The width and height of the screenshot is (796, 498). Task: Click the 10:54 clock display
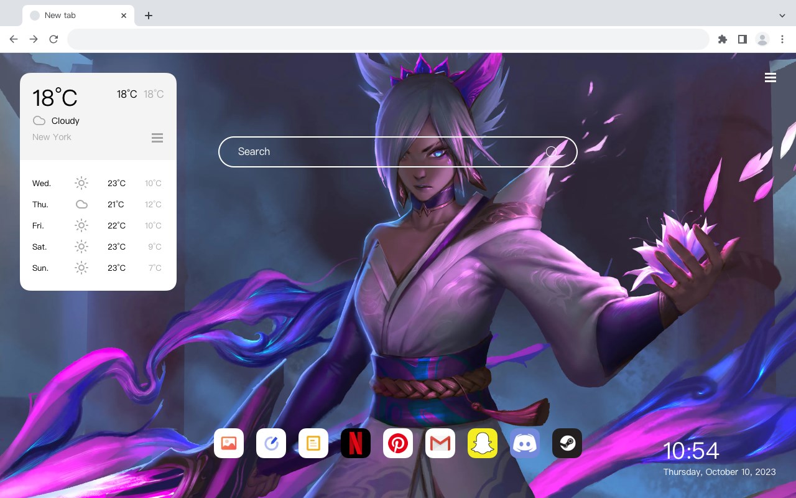pos(691,451)
